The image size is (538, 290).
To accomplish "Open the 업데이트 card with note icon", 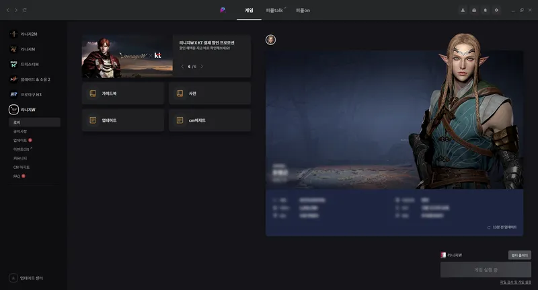I will coord(123,120).
